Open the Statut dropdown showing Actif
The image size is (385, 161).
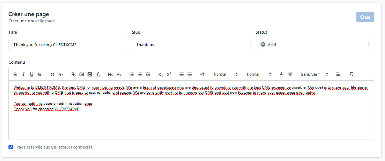(x=315, y=45)
